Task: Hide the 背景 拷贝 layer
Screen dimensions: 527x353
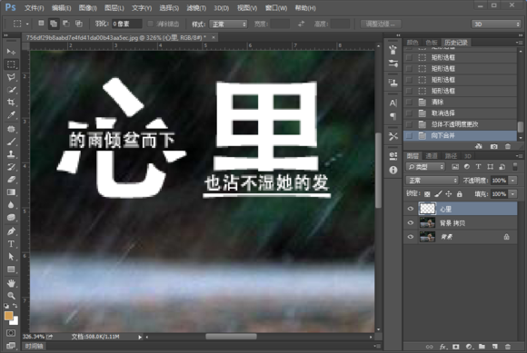Action: coord(411,223)
